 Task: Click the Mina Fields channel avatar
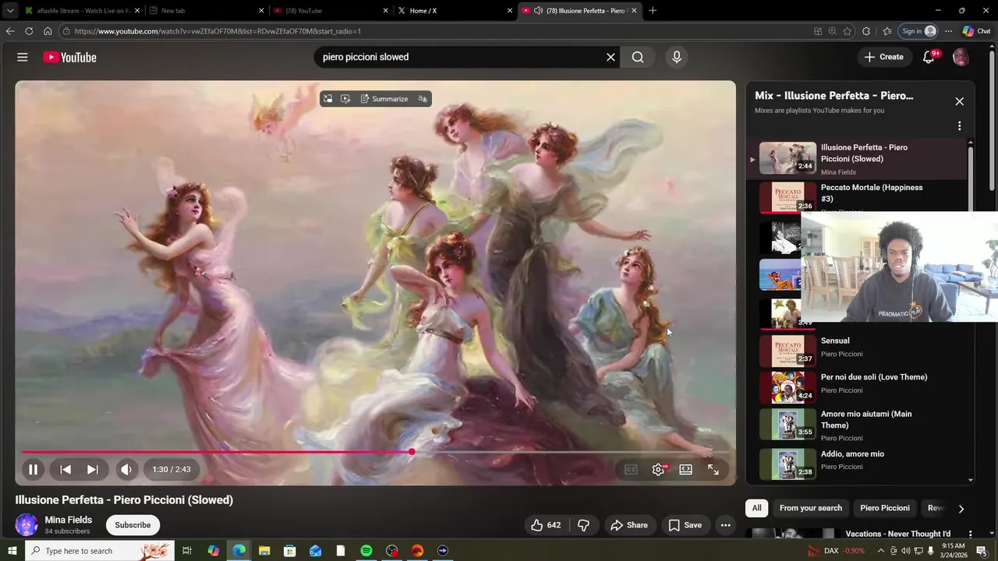[x=27, y=524]
